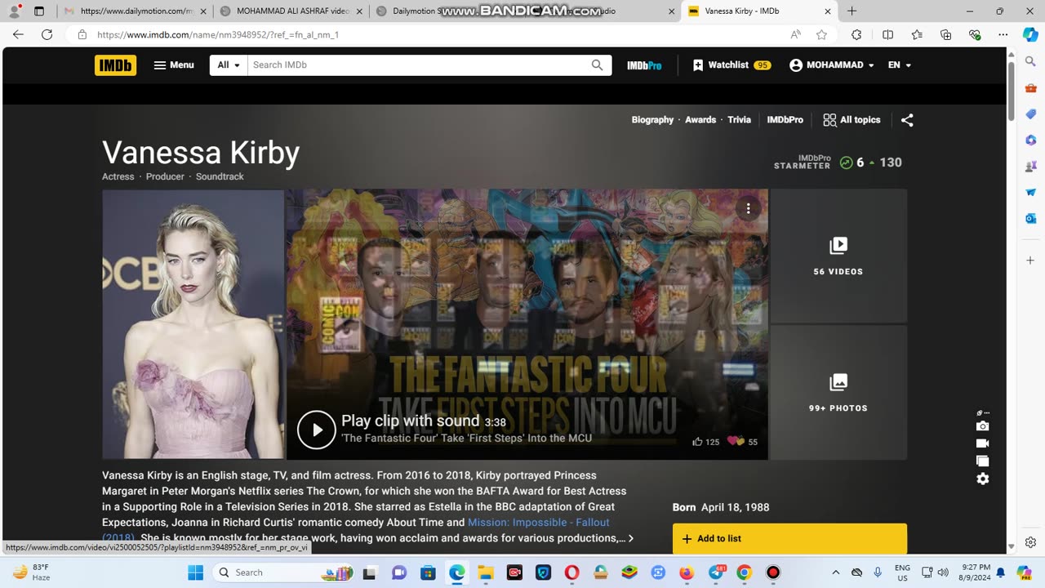Open Edge profile avatar icon
Image resolution: width=1045 pixels, height=588 pixels.
(x=14, y=11)
